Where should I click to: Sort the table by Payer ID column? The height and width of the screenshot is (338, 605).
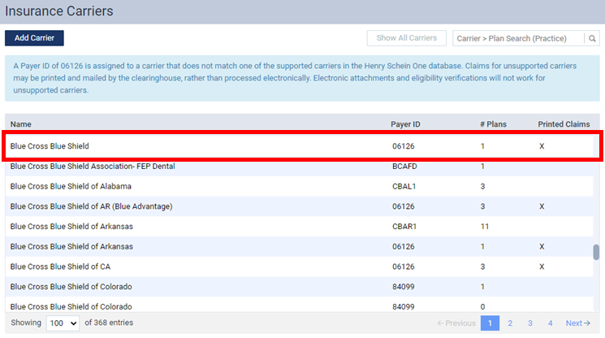(x=405, y=124)
